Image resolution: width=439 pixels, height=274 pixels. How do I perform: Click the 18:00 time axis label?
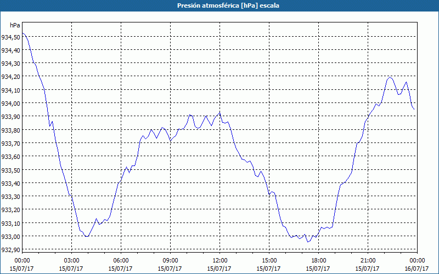coord(318,261)
